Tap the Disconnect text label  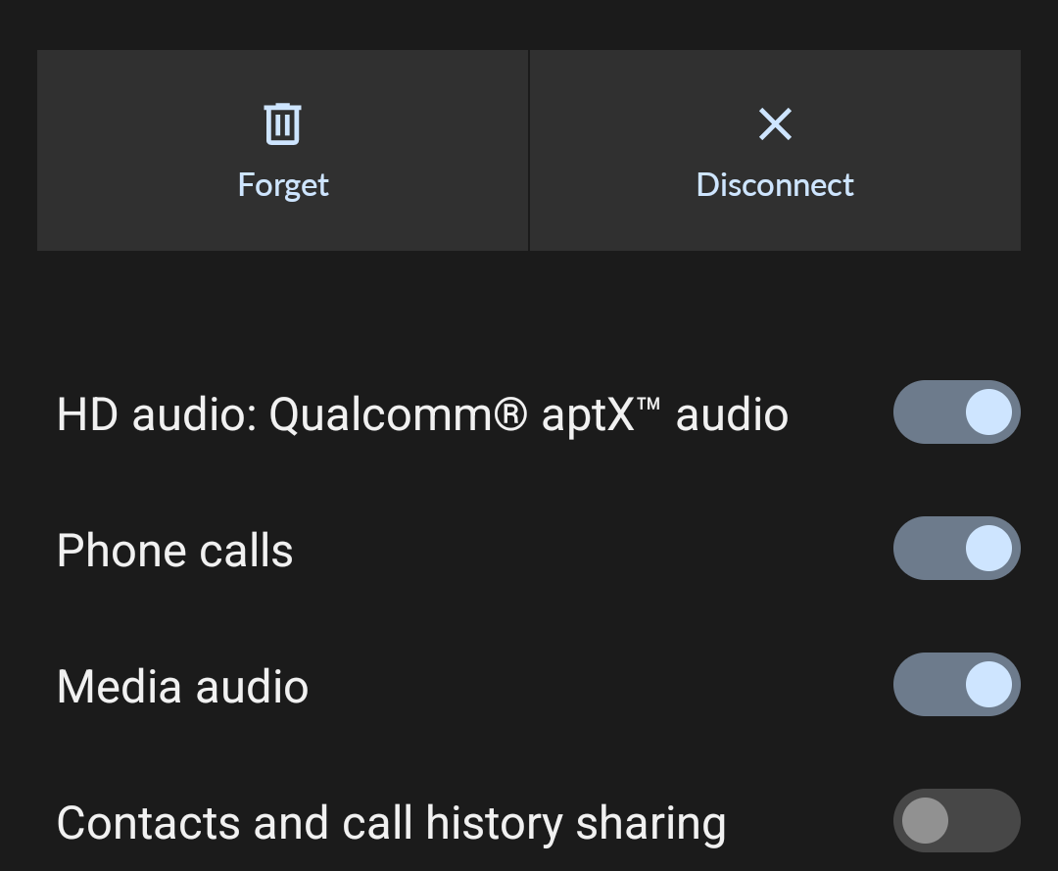(775, 185)
